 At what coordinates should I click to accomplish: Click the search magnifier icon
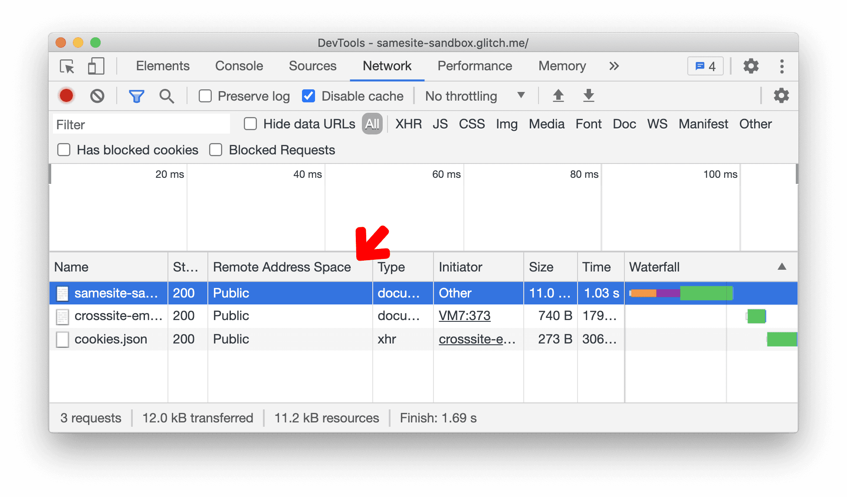click(x=166, y=95)
